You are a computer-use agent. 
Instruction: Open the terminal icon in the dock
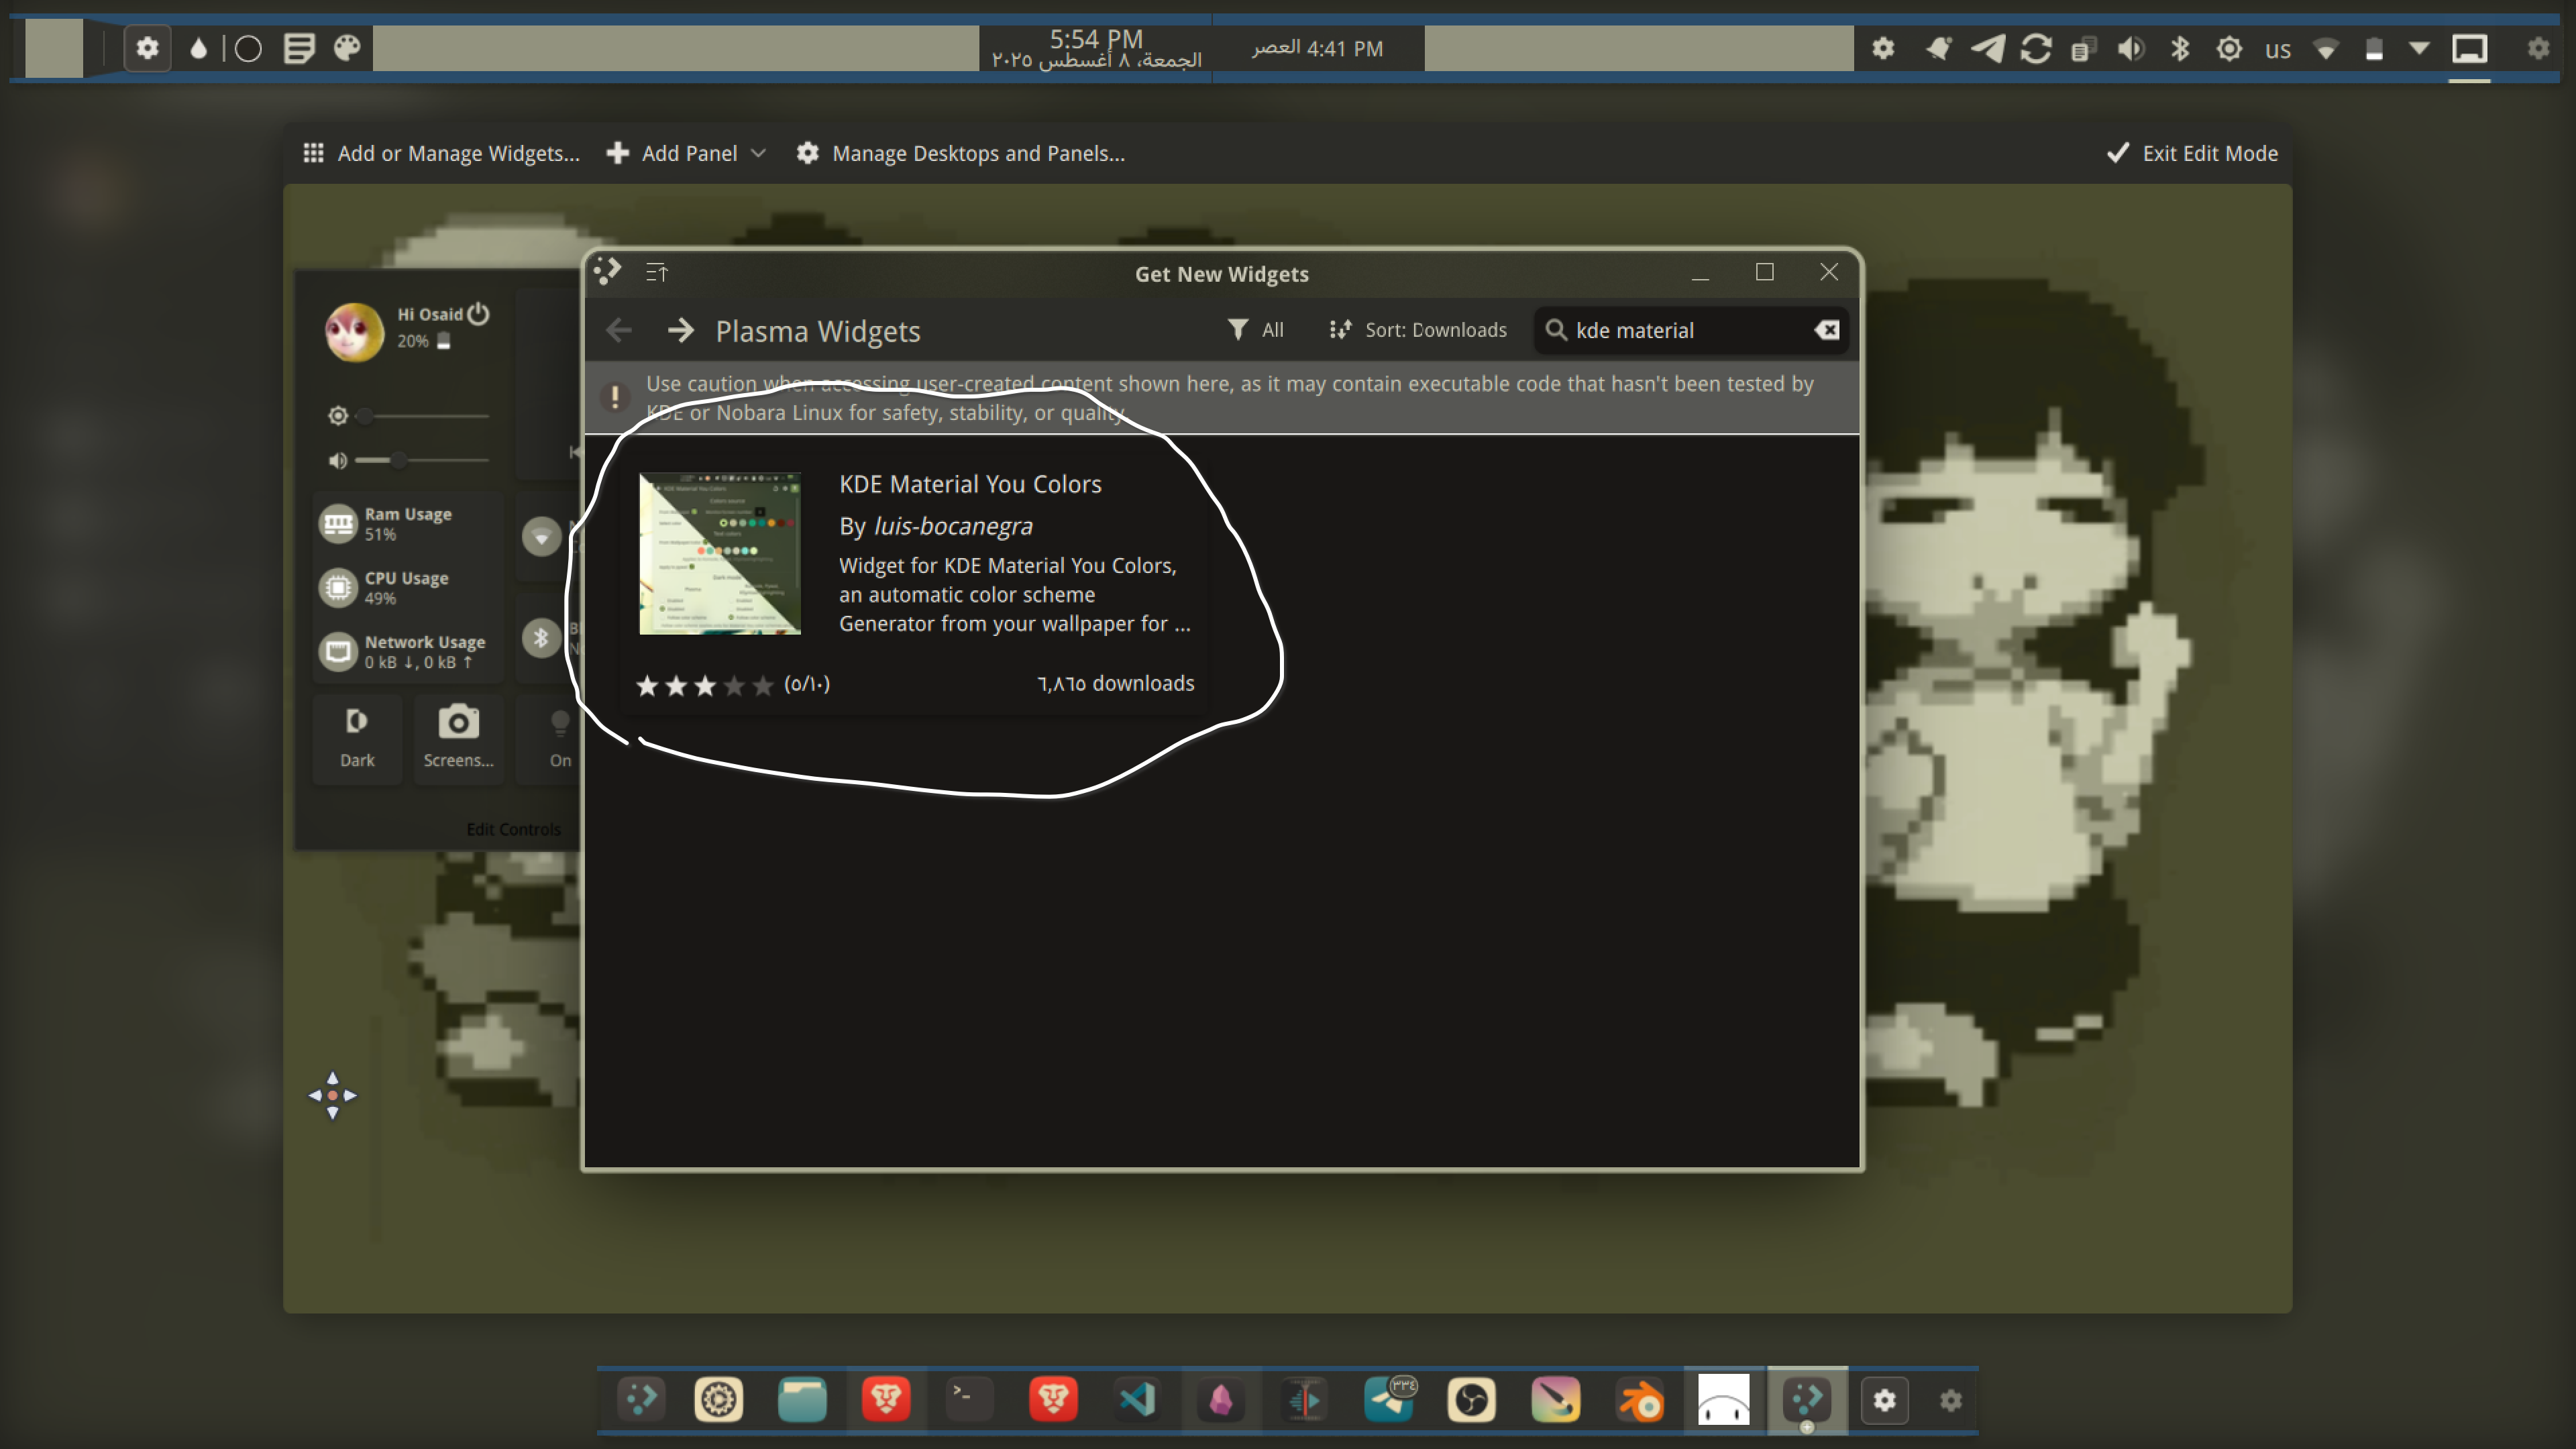click(969, 1399)
